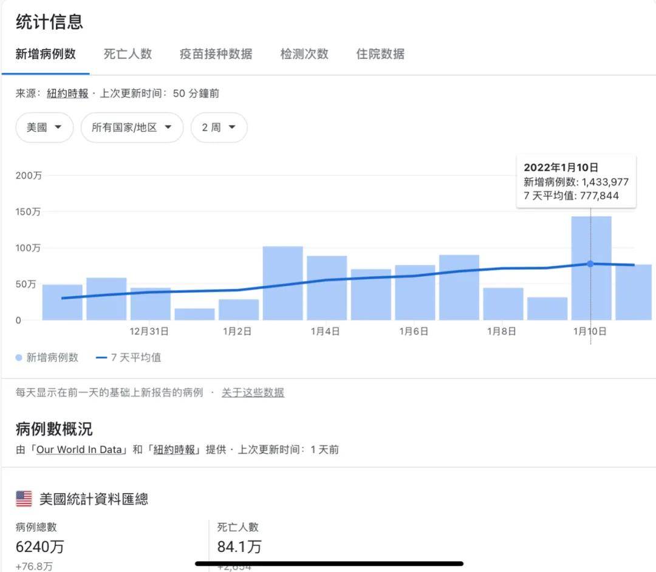Viewport: 656px width, 572px height.
Task: Click the 紐約時報 link under 病例數概況
Action: pyautogui.click(x=174, y=450)
